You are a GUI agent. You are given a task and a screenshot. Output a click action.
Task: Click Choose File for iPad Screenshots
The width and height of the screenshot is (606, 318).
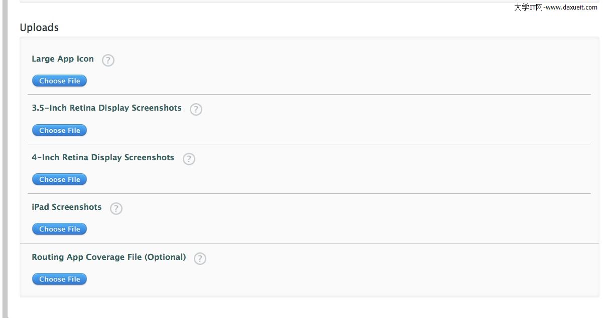click(60, 229)
